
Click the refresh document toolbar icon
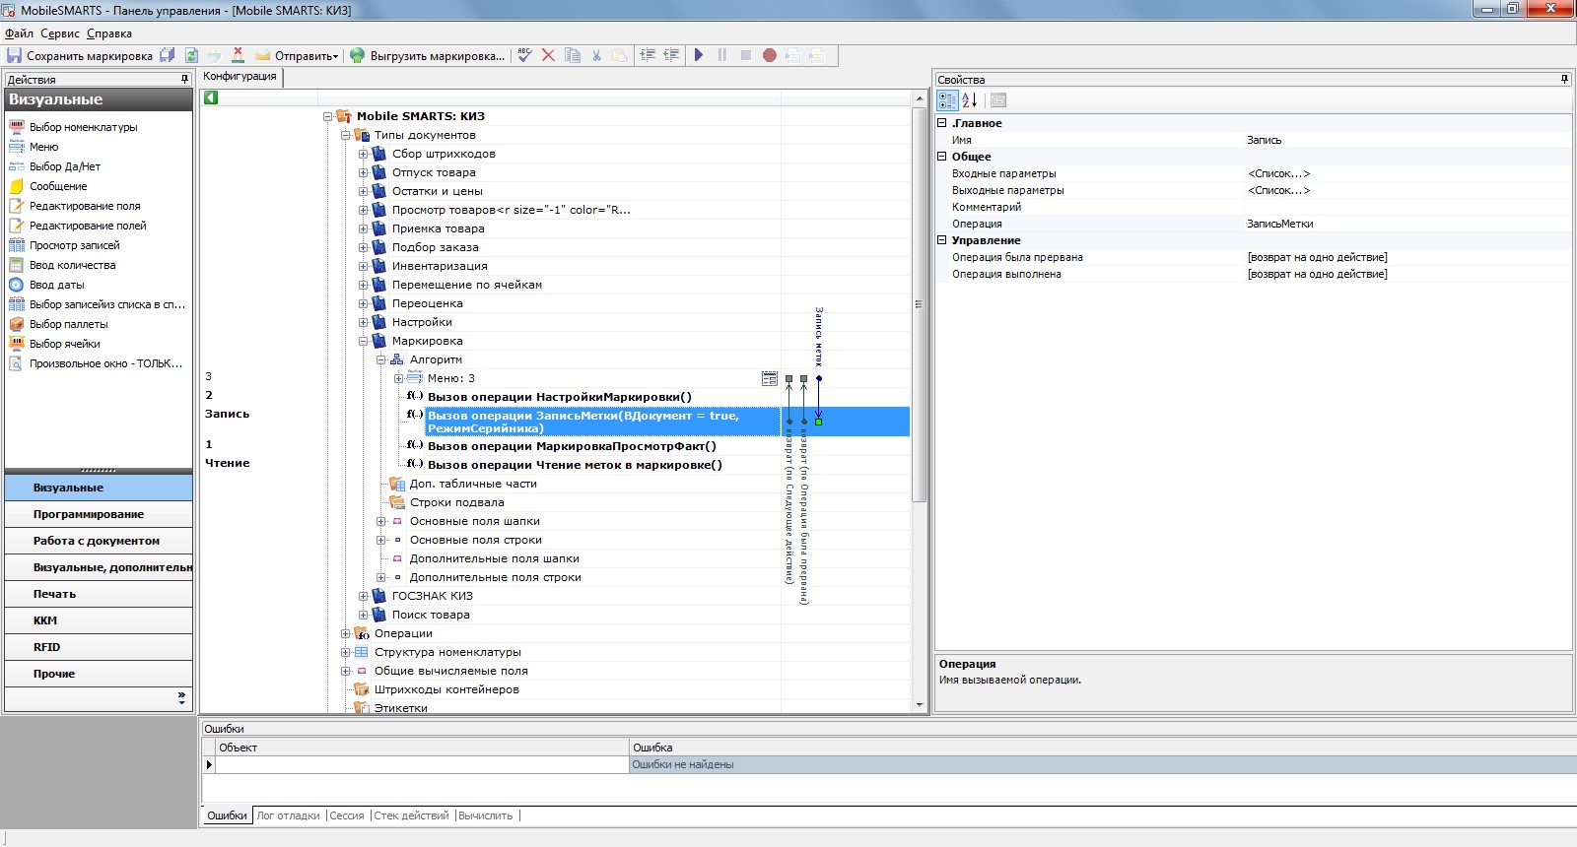[x=191, y=55]
